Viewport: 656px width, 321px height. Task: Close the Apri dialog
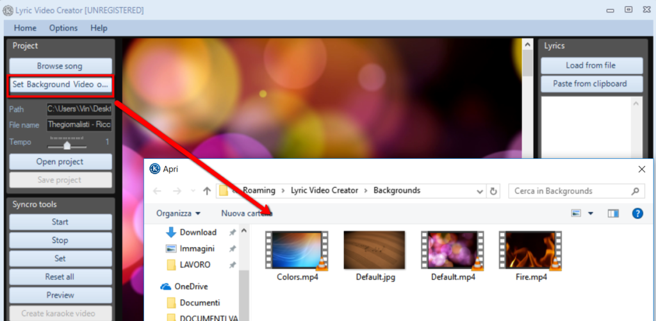(x=642, y=169)
